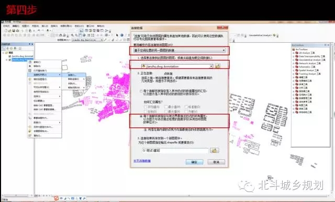Image resolution: width=335 pixels, height=202 pixels.
Task: Open the Joins and Relates context menu item
Action: pos(44,75)
